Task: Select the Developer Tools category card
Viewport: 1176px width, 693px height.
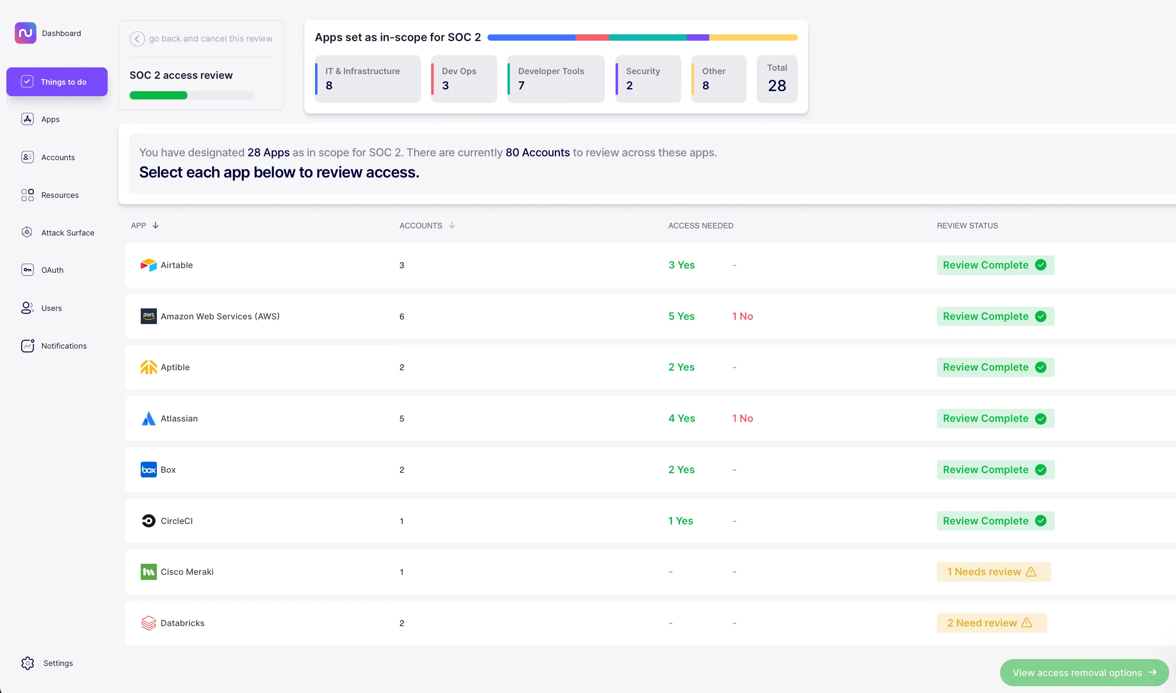Action: coord(555,78)
